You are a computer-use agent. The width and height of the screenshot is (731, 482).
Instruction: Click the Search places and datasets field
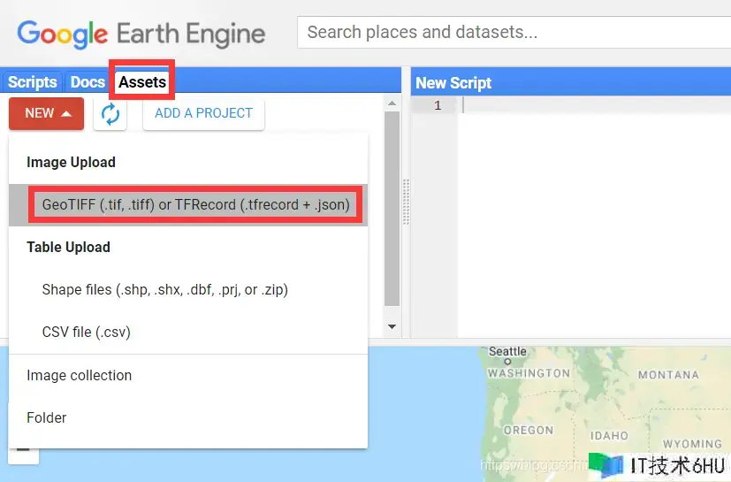pos(514,32)
